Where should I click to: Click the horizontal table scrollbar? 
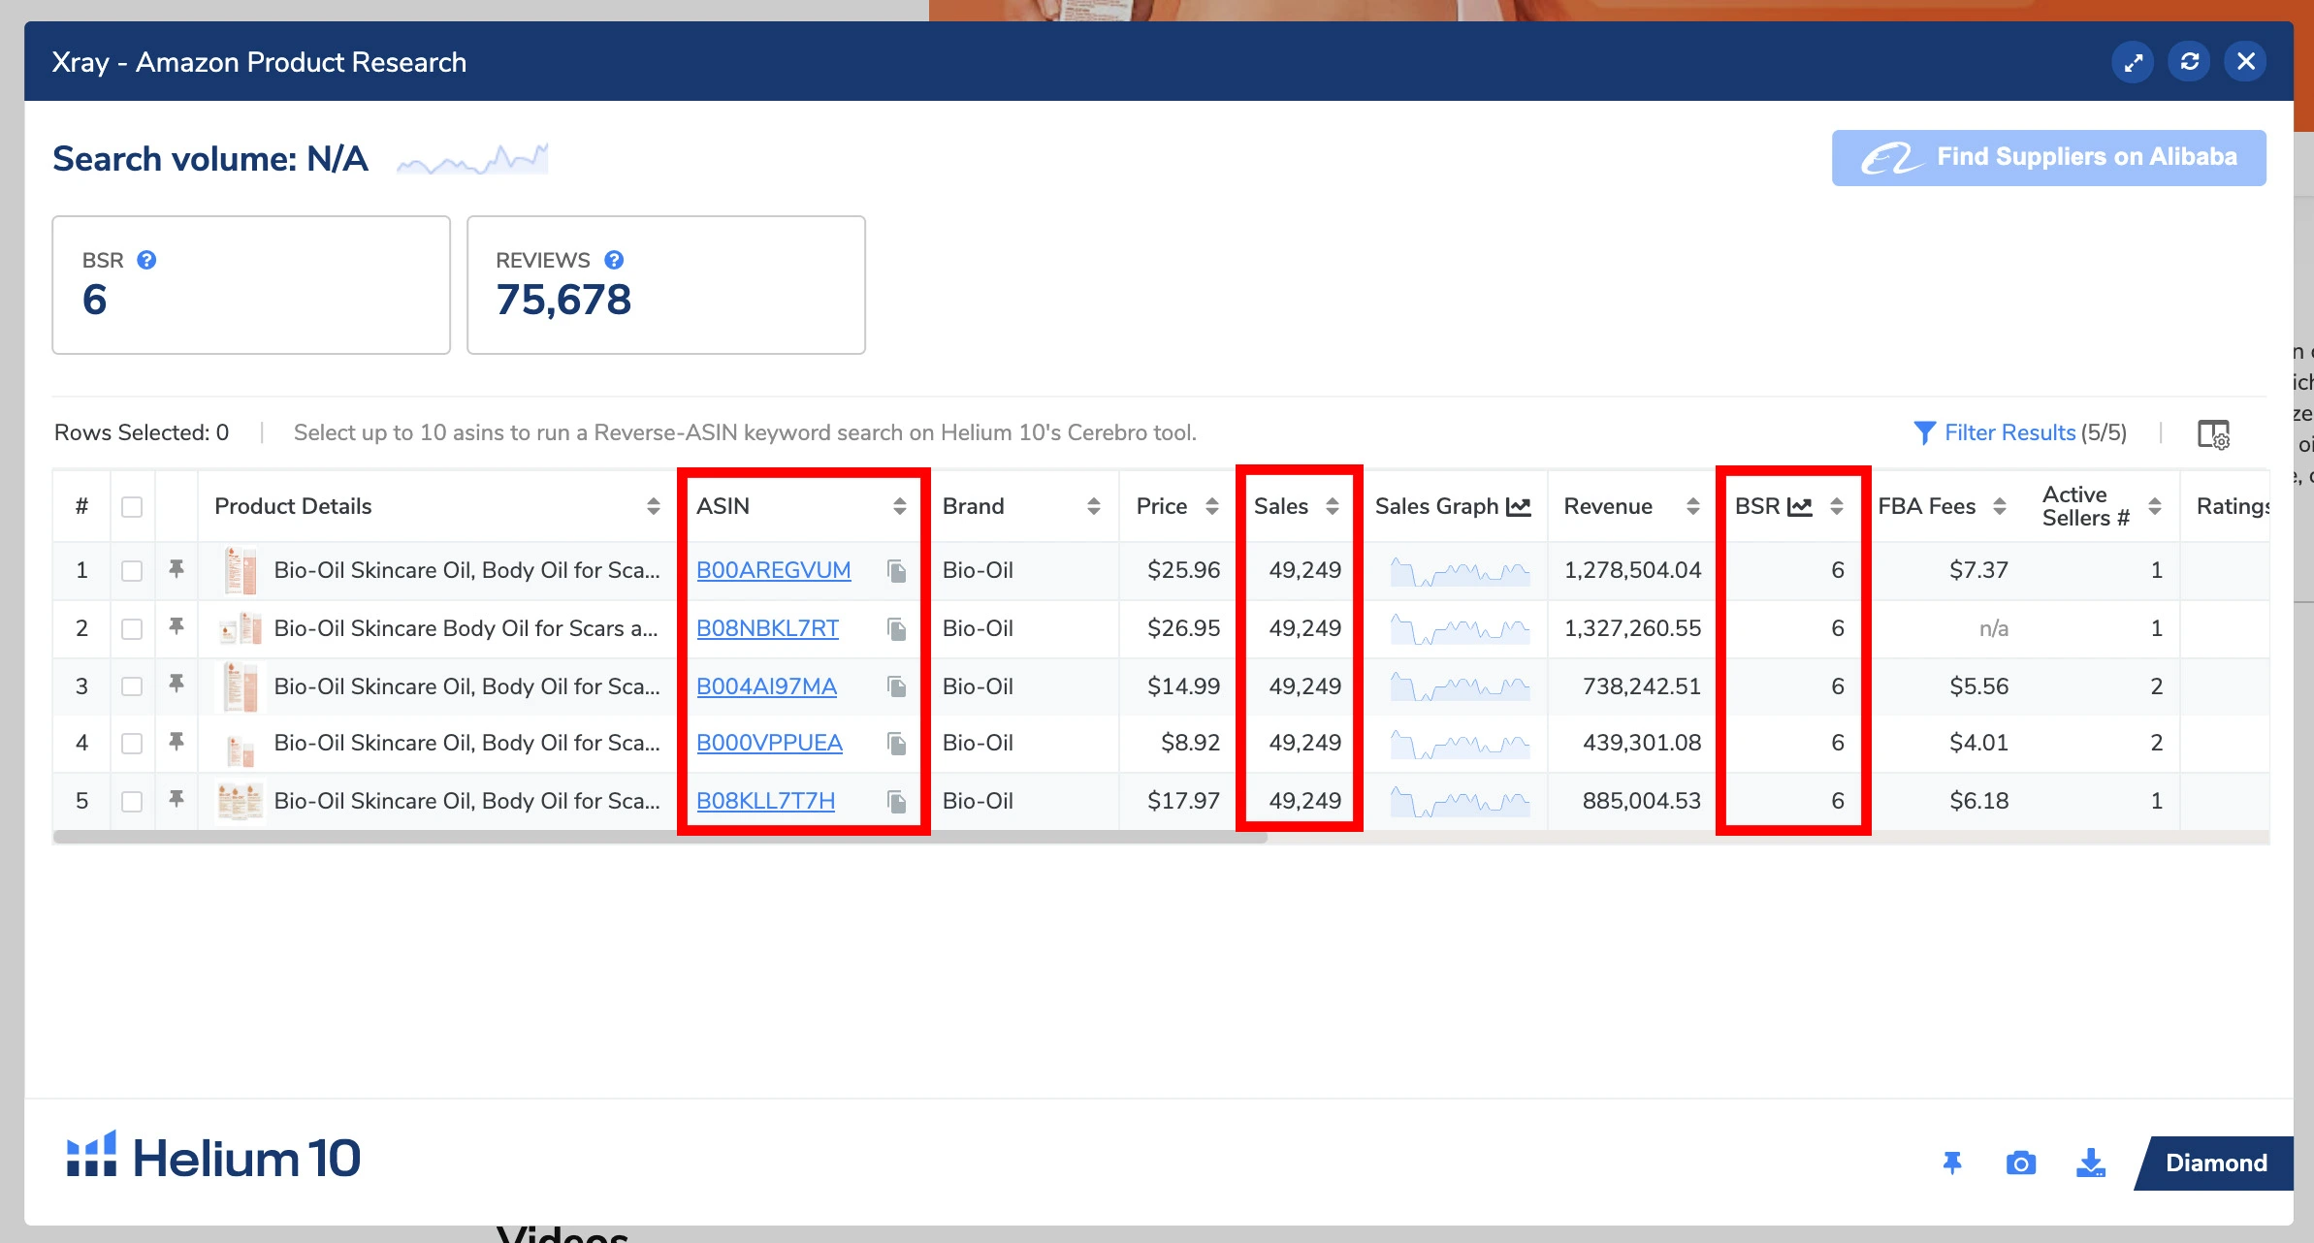click(x=659, y=837)
